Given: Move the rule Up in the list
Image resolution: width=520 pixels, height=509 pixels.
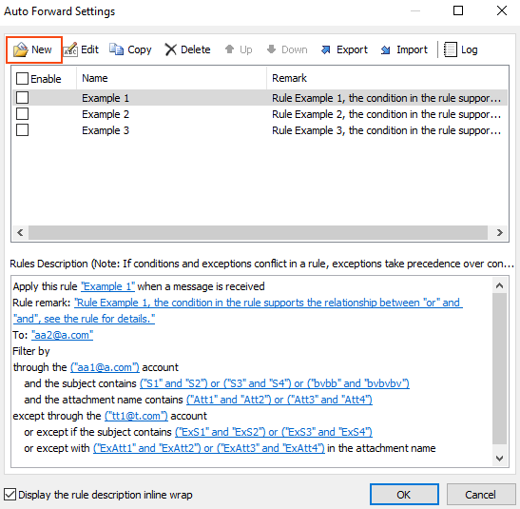Looking at the screenshot, I should pos(239,49).
